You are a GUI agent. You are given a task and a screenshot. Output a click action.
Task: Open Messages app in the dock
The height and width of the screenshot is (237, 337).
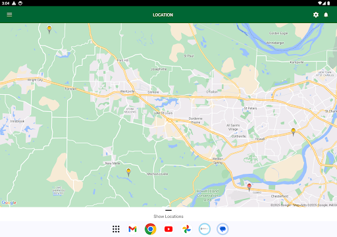click(x=222, y=229)
